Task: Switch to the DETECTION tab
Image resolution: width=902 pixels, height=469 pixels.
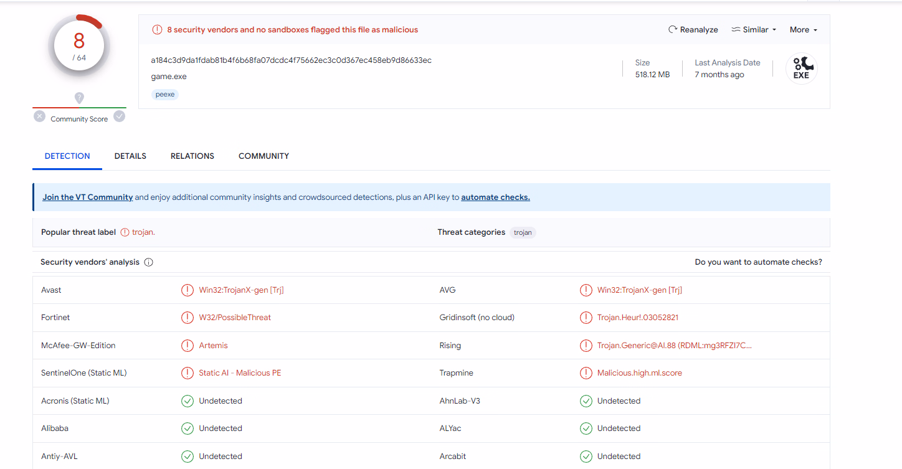Action: click(67, 156)
